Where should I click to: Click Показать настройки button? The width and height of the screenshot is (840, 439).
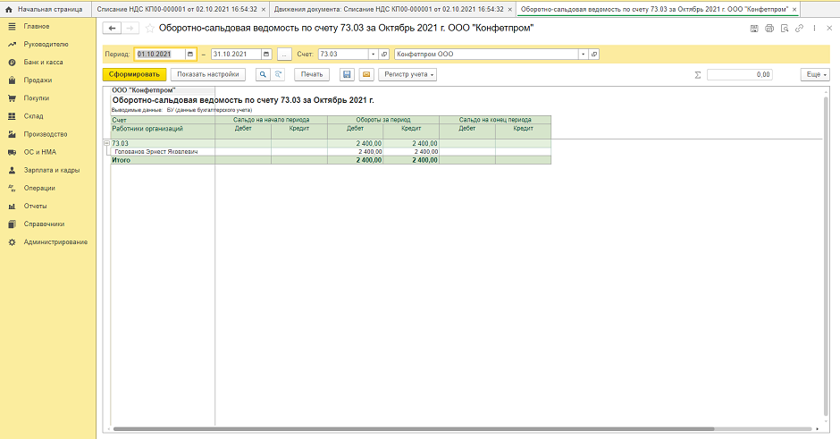click(207, 75)
